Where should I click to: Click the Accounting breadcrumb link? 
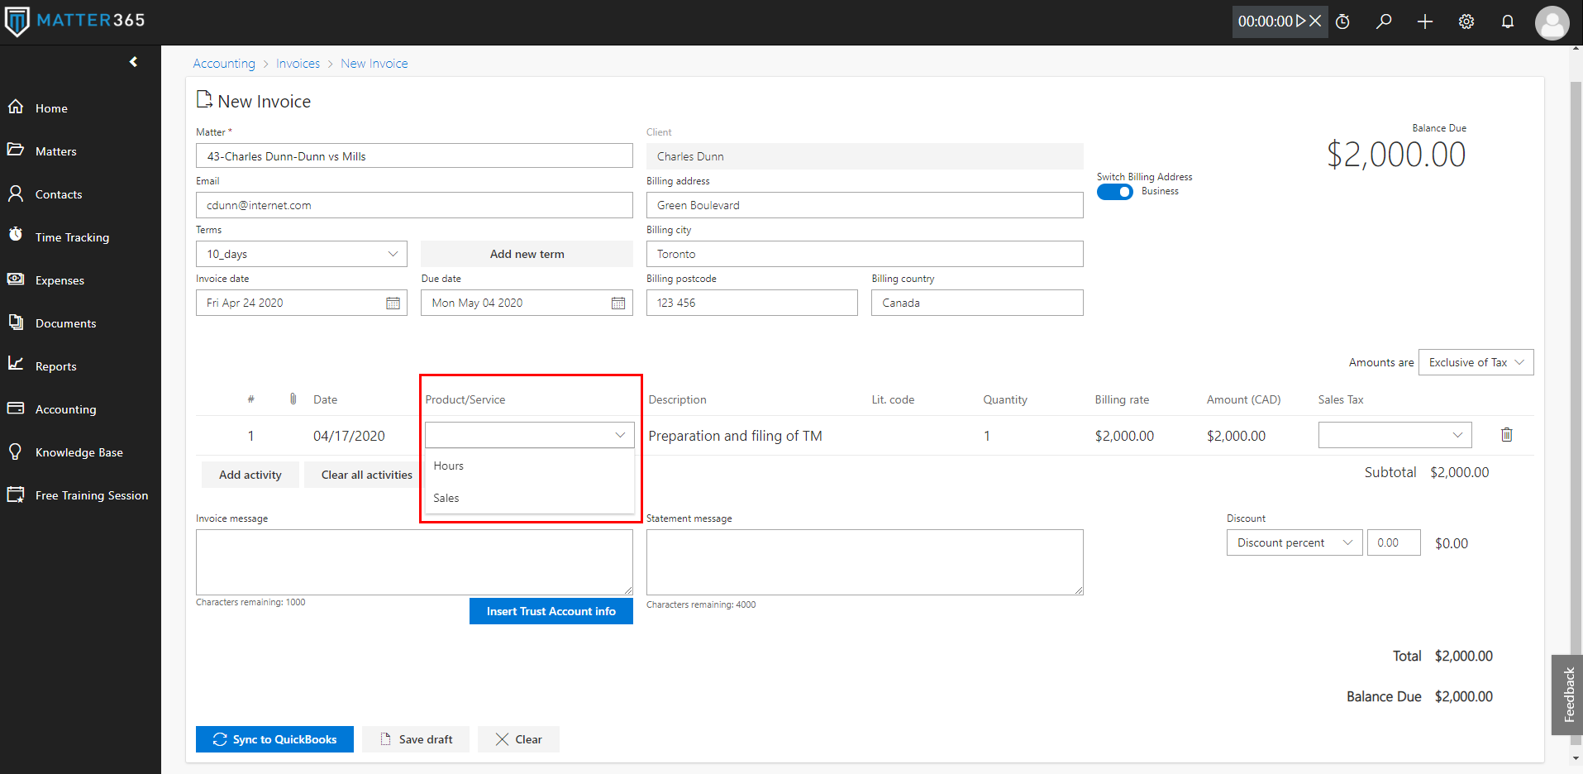pyautogui.click(x=224, y=64)
